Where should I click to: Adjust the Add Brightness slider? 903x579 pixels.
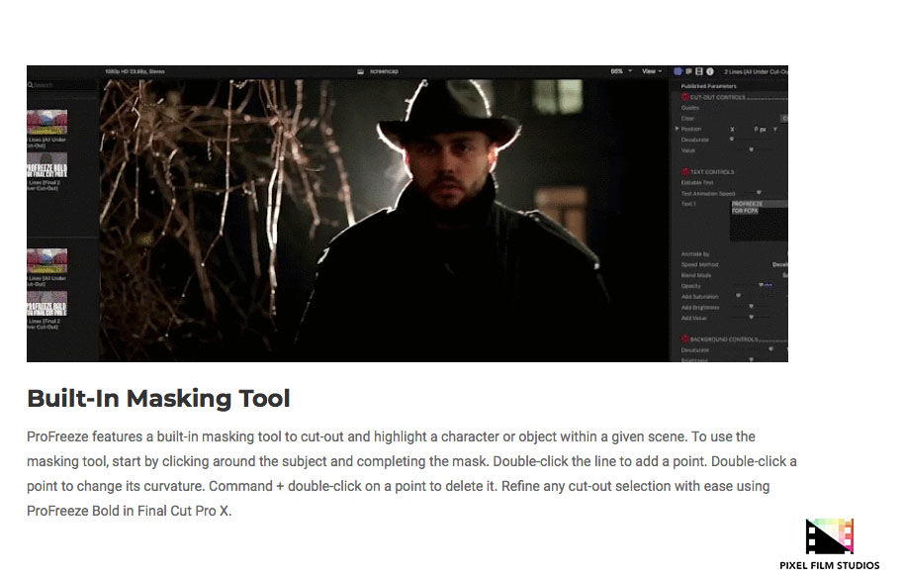pyautogui.click(x=751, y=307)
